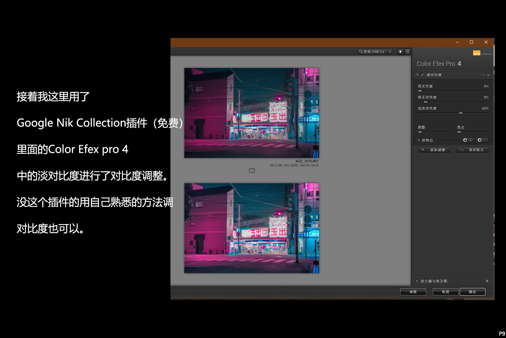Toggle the lightbulb background color icon
The image size is (506, 338).
pyautogui.click(x=400, y=52)
